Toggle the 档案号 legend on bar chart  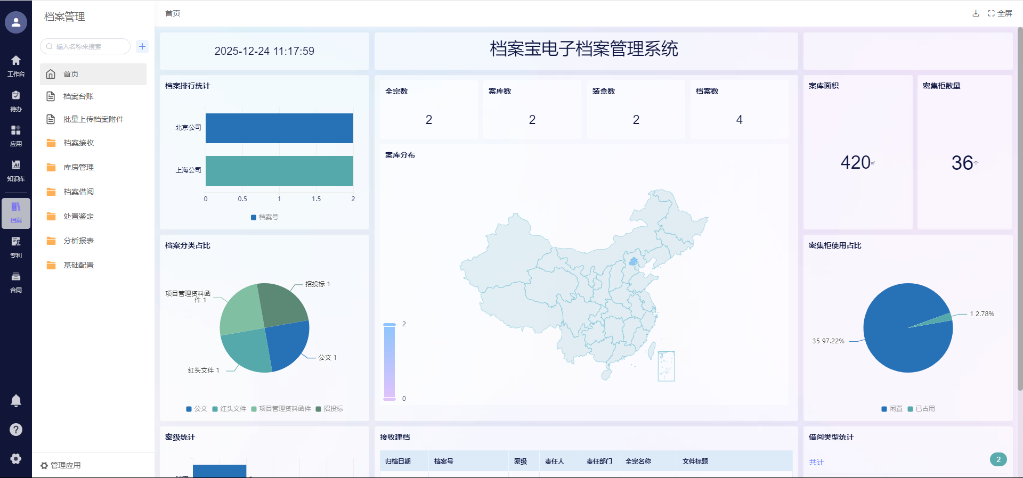264,217
